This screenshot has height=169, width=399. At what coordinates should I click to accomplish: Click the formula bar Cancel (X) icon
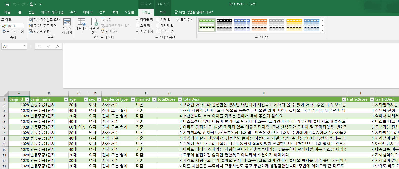coord(39,46)
